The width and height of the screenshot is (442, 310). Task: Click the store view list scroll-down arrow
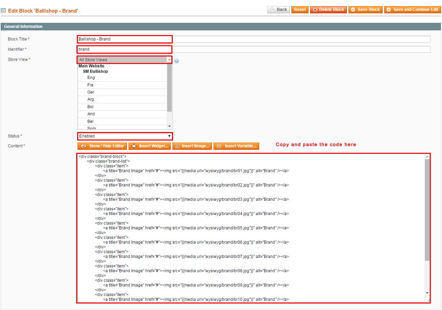coord(170,127)
